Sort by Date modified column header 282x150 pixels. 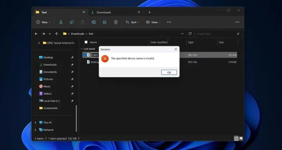pyautogui.click(x=159, y=42)
